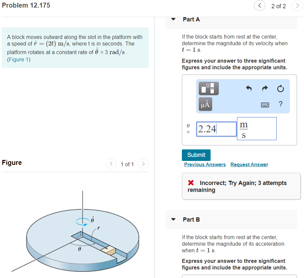Select the m/s units field
Image resolution: width=304 pixels, height=278 pixels.
coord(256,129)
